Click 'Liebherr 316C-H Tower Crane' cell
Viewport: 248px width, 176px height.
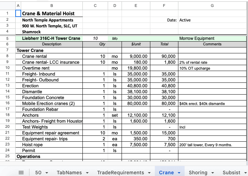(52, 38)
